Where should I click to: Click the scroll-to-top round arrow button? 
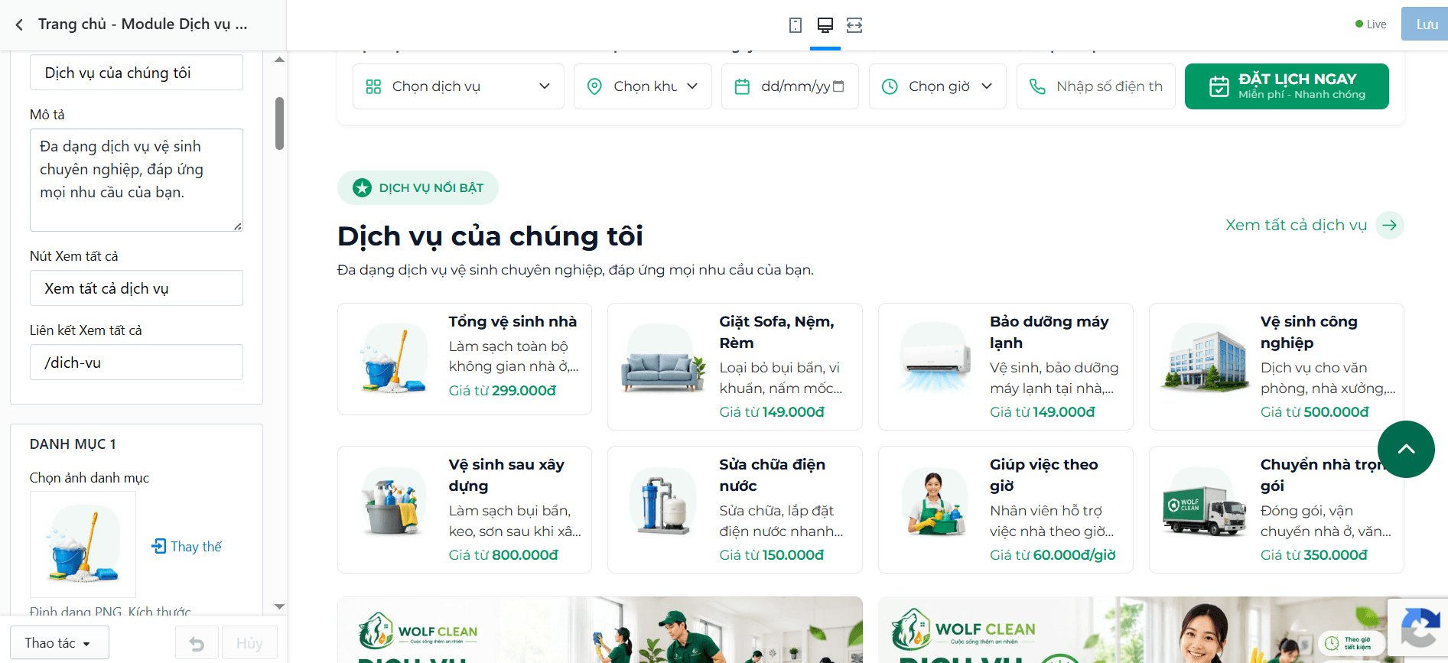pos(1406,450)
